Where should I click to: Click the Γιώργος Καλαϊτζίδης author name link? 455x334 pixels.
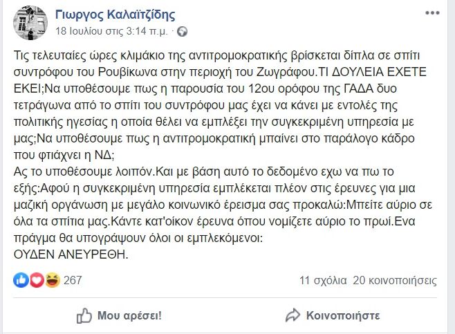(x=115, y=15)
